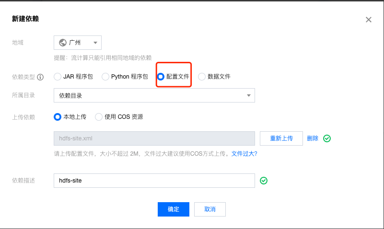Click green check icon beside 删除 link

pos(327,138)
